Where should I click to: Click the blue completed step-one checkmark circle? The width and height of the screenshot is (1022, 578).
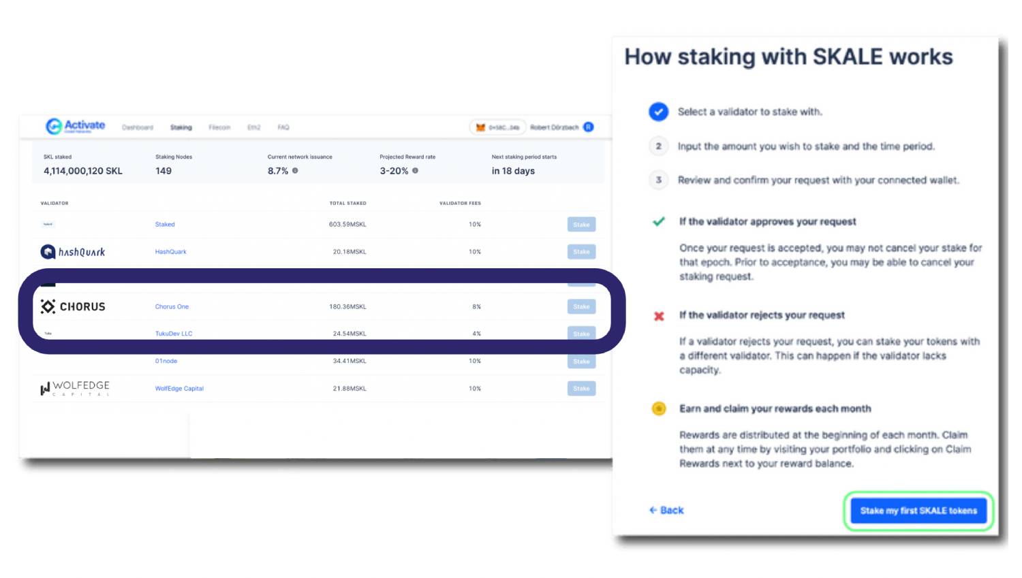[x=658, y=112]
